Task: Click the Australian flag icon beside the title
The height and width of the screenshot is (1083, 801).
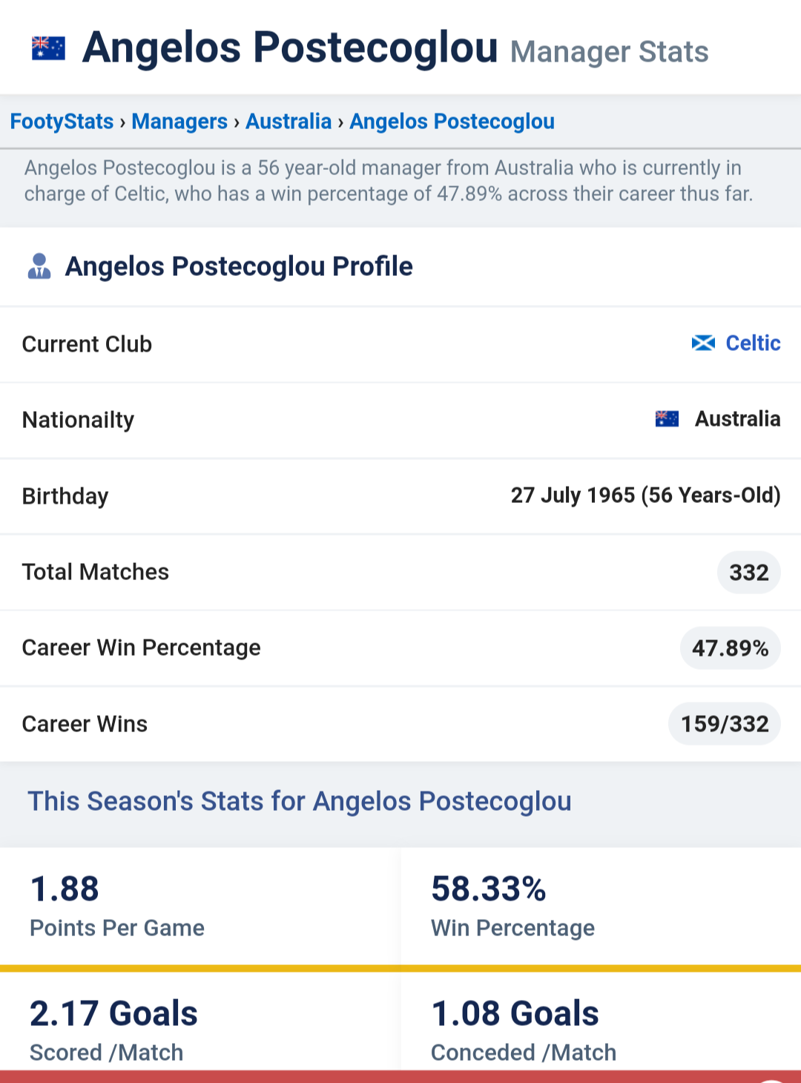Action: [48, 48]
